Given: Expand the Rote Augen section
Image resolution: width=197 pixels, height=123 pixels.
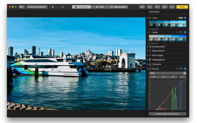Looking at the screenshot, I should click(x=147, y=55).
